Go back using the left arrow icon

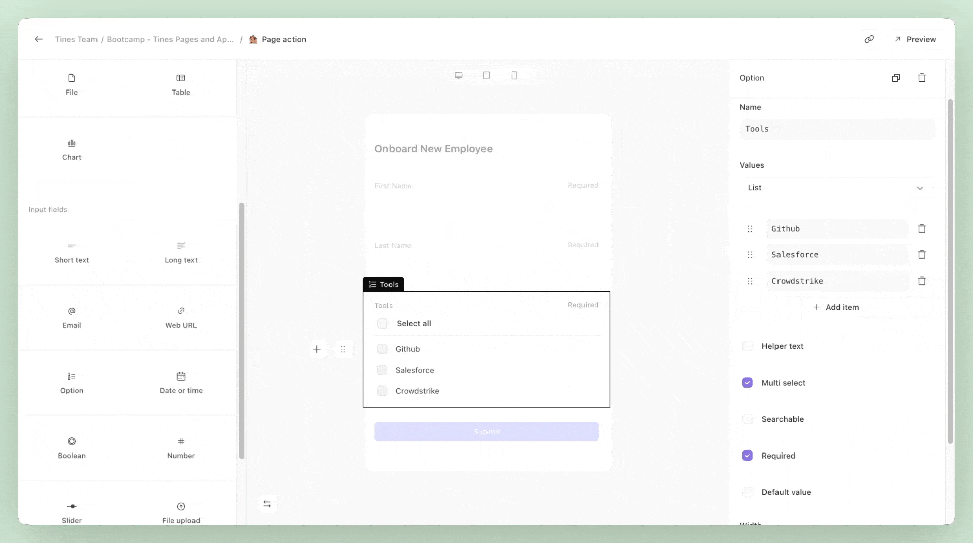(39, 39)
